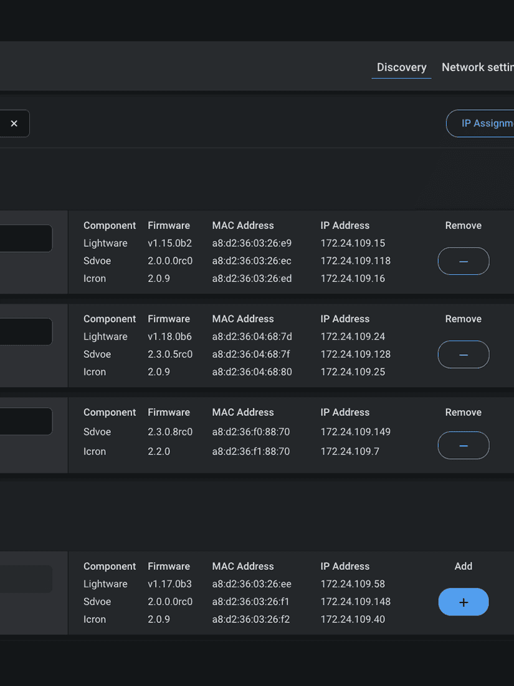514x686 pixels.
Task: Remove the device with Lightware firmware v1.18.0b6
Action: pos(463,354)
